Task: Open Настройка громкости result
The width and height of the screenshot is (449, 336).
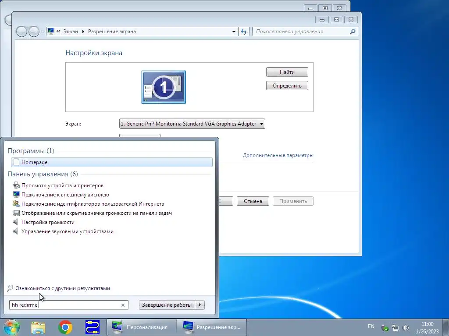Action: (48, 222)
